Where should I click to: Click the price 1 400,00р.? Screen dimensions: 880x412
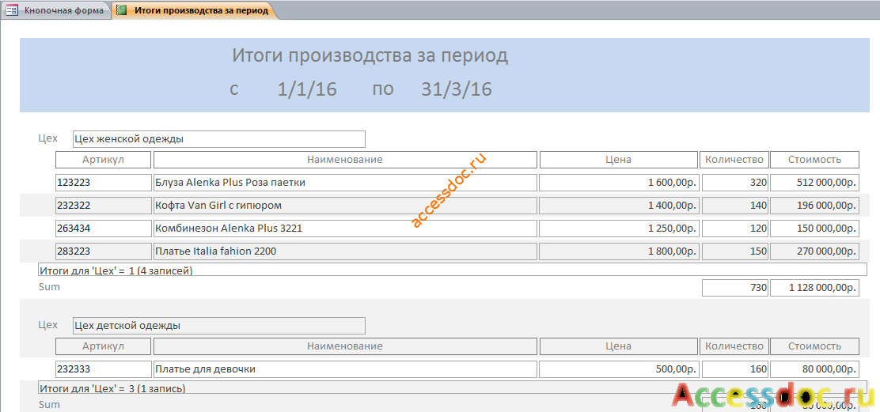pyautogui.click(x=619, y=206)
